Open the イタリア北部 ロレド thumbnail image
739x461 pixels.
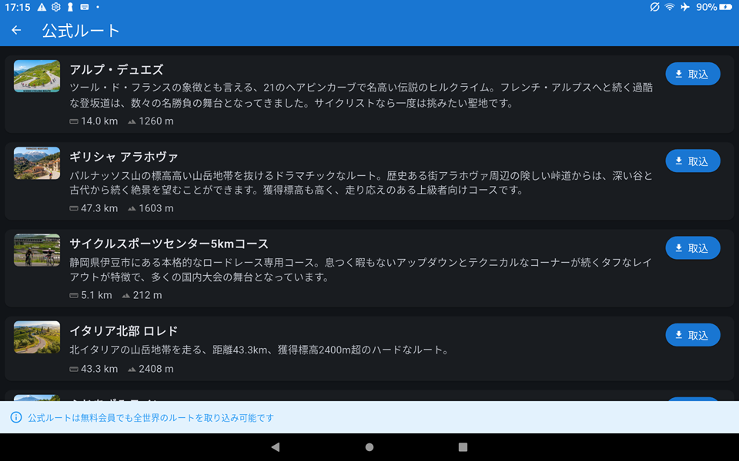37,337
